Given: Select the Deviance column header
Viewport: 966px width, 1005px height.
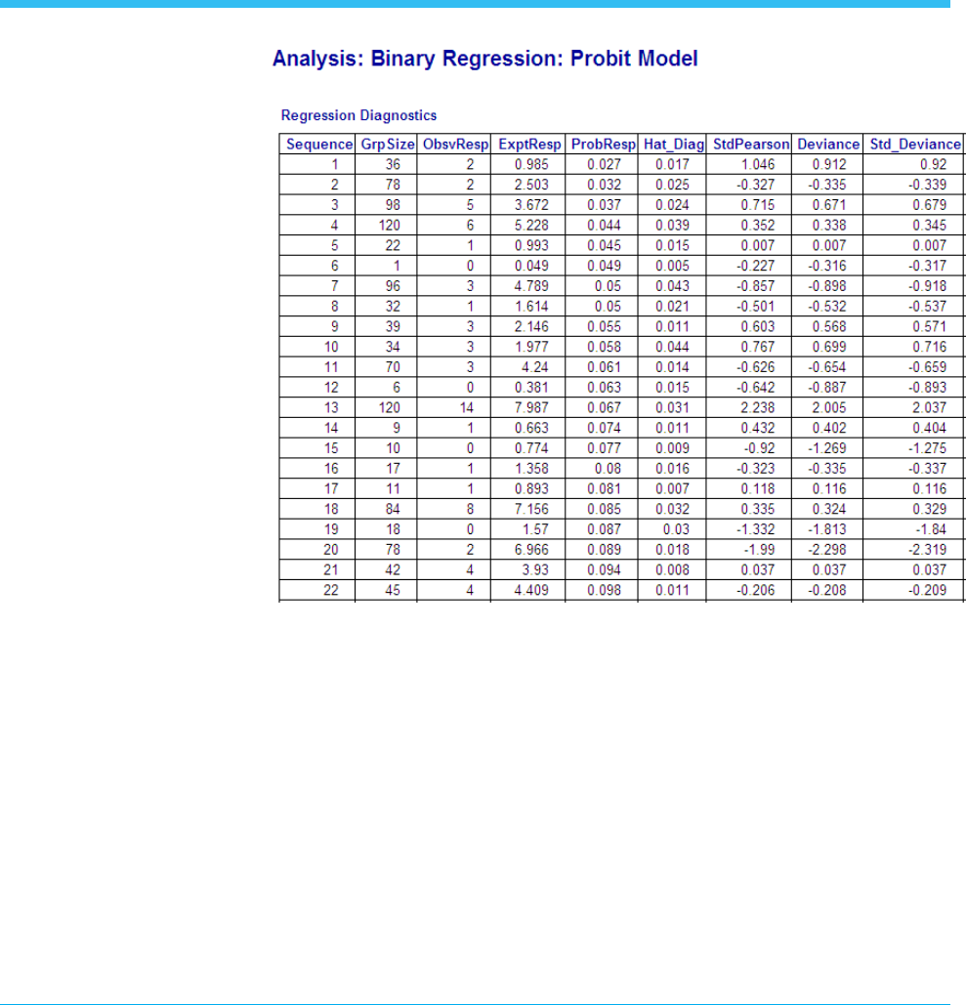Looking at the screenshot, I should pyautogui.click(x=828, y=145).
